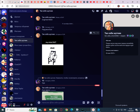Open the loiss' direct message
Image resolution: width=140 pixels, height=112 pixels.
(x=21, y=93)
